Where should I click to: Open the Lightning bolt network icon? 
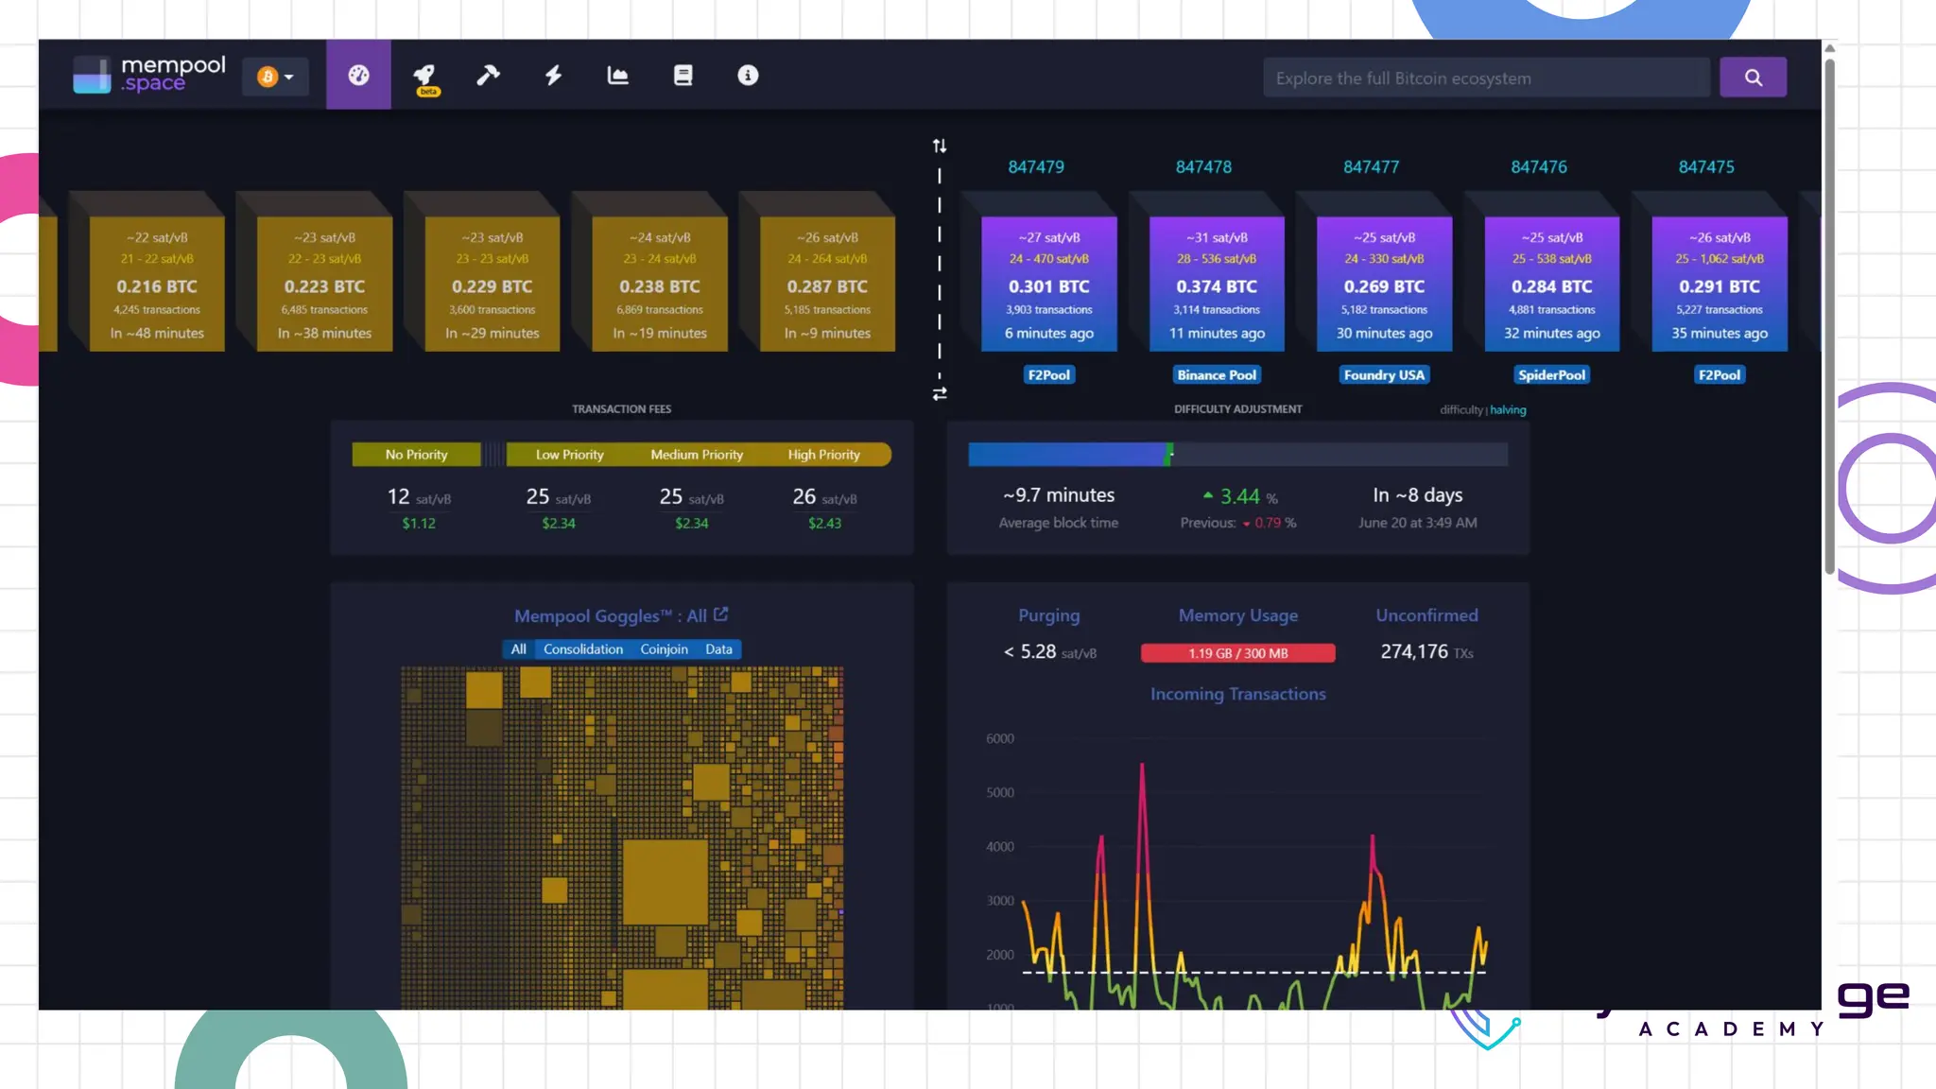pos(553,76)
